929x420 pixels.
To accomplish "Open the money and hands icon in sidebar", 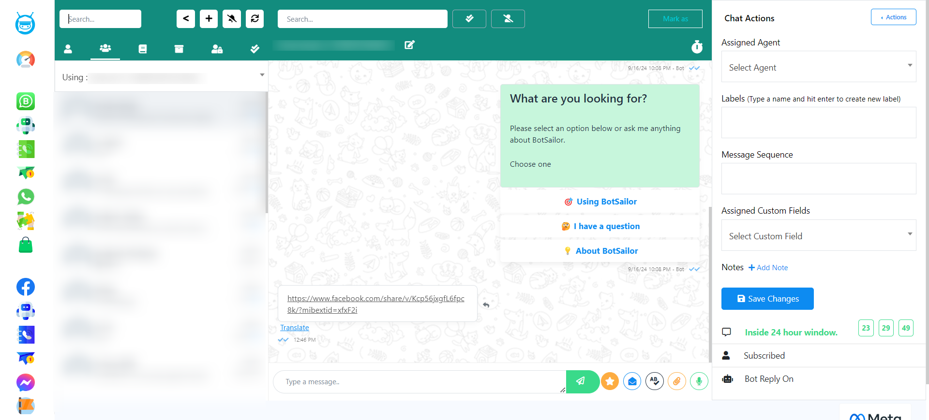I will point(26,221).
